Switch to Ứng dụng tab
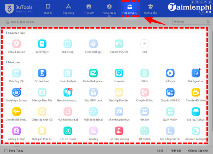This screenshot has height=154, width=213. point(68,9)
